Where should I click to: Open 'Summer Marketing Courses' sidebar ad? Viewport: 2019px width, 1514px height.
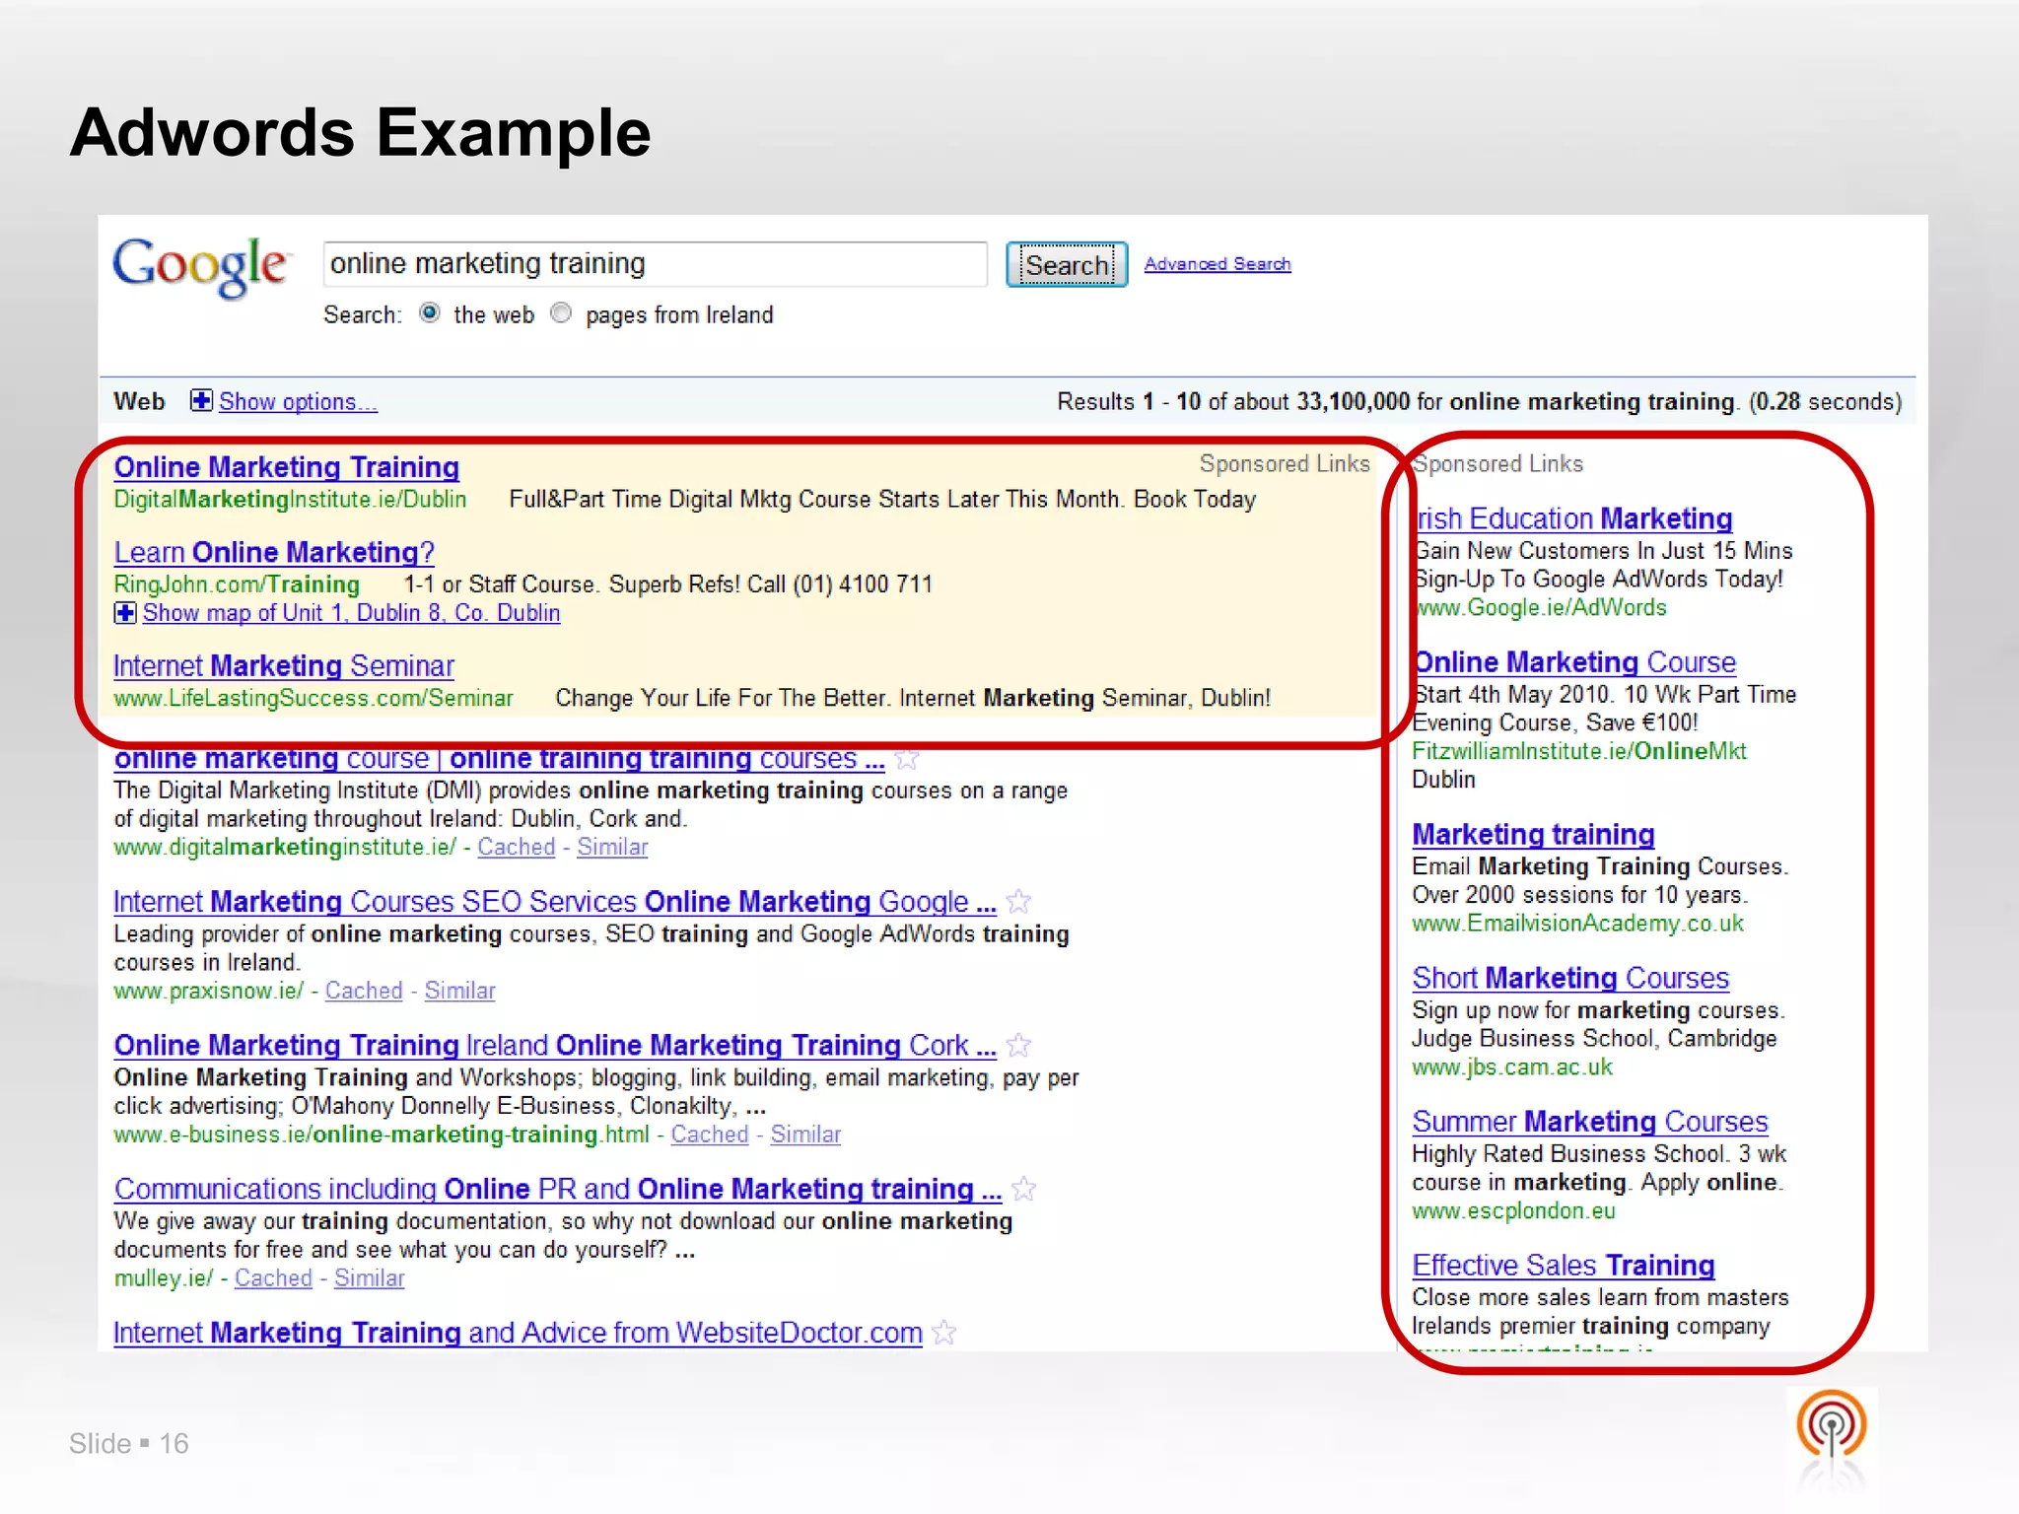[1590, 1122]
